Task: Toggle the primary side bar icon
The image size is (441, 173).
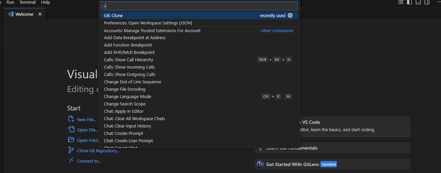Action: [409, 2]
